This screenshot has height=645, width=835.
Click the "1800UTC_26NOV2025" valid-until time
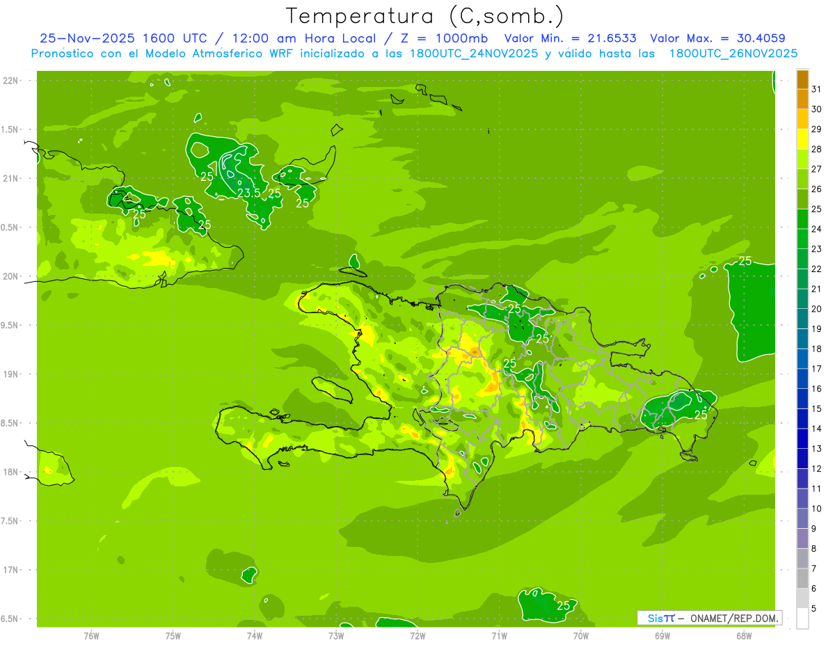pos(733,54)
